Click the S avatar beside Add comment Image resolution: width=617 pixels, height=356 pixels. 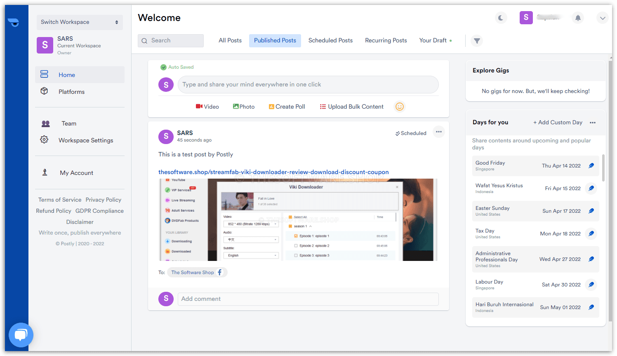[166, 299]
